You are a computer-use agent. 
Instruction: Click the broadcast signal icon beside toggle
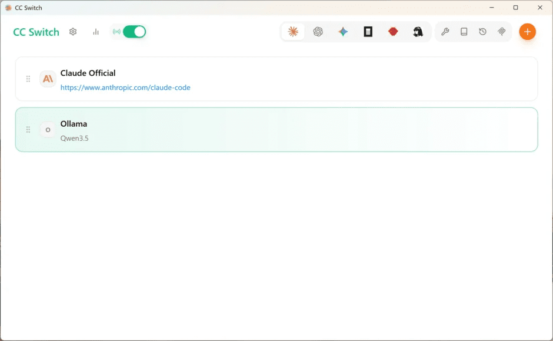point(116,32)
